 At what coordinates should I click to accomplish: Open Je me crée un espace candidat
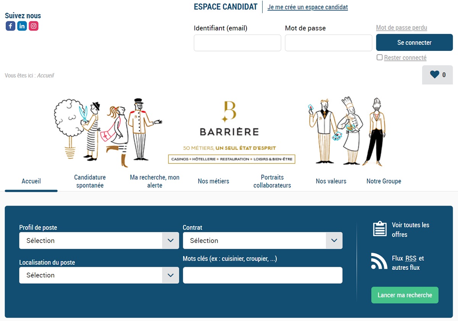[308, 7]
